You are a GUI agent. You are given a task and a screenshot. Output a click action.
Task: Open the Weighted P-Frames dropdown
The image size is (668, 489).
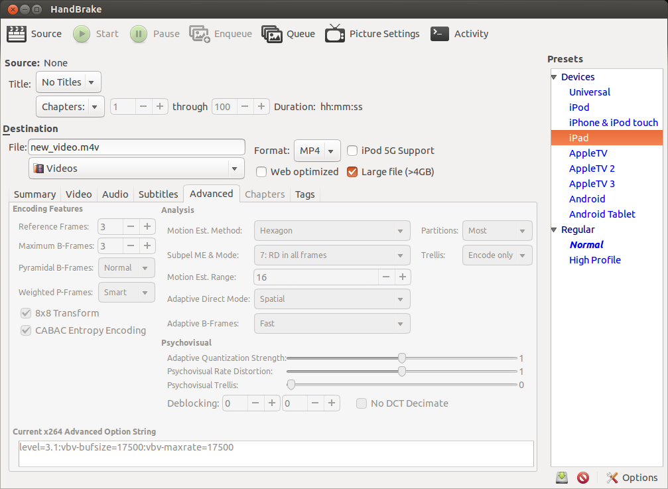point(127,293)
